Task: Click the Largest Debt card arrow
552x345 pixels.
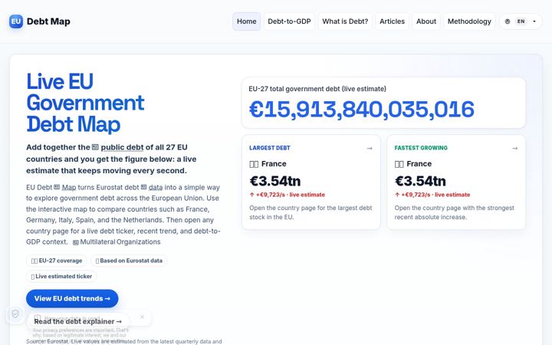Action: pyautogui.click(x=370, y=148)
